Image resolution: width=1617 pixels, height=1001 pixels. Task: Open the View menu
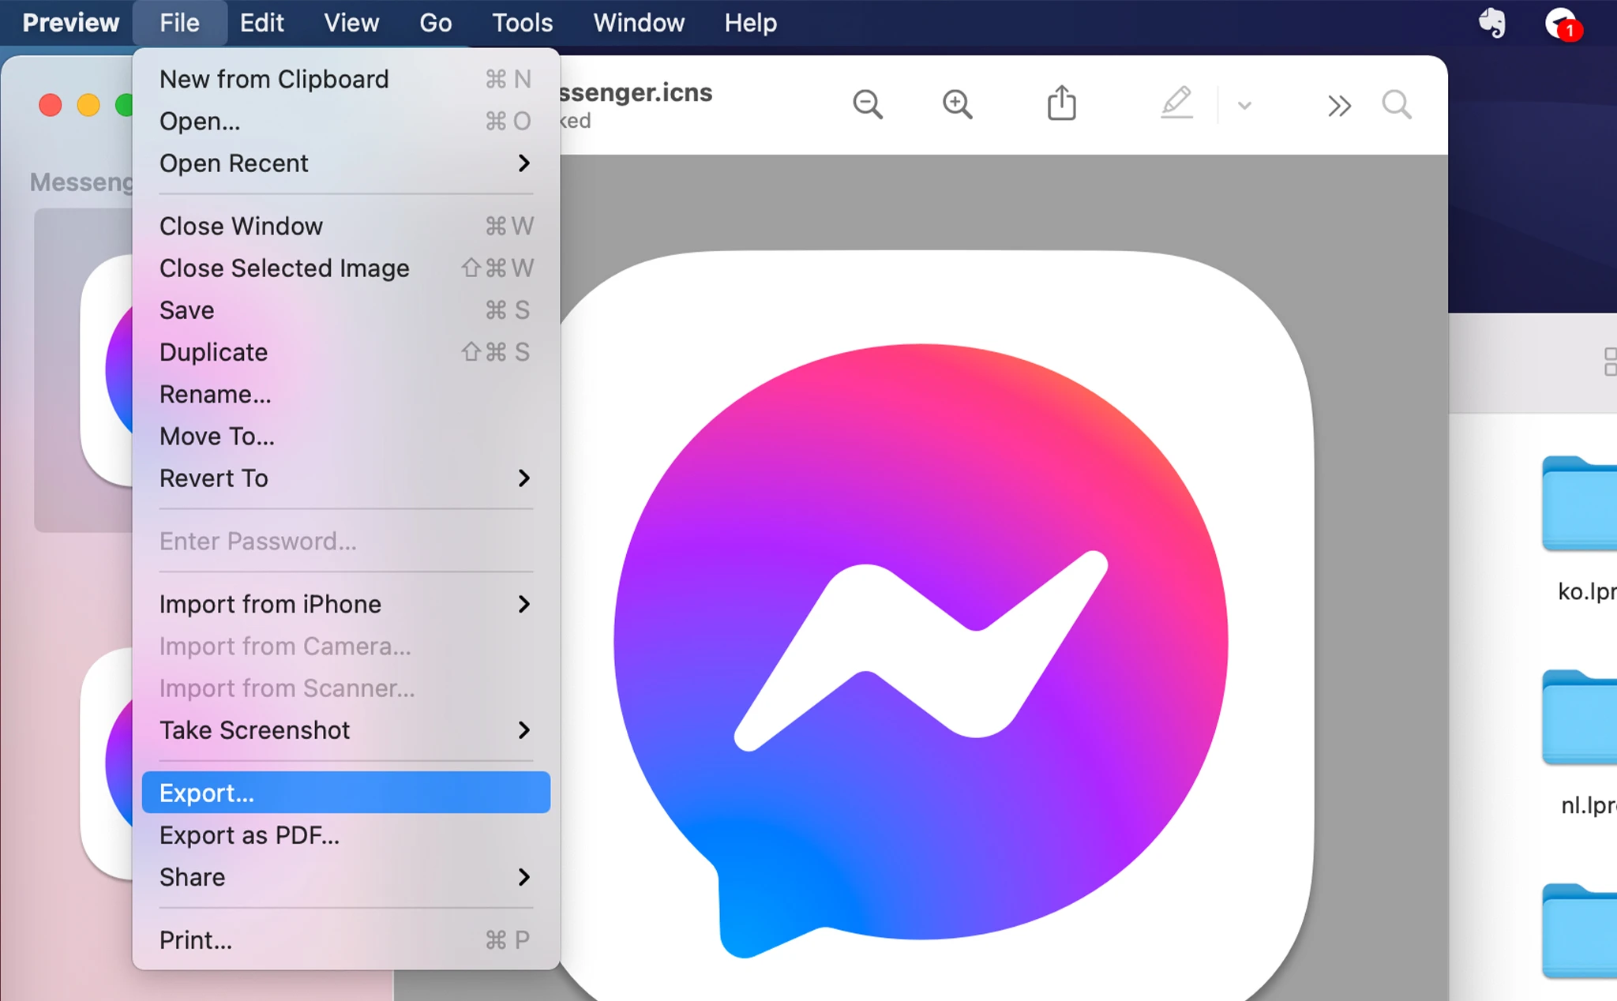pos(351,23)
